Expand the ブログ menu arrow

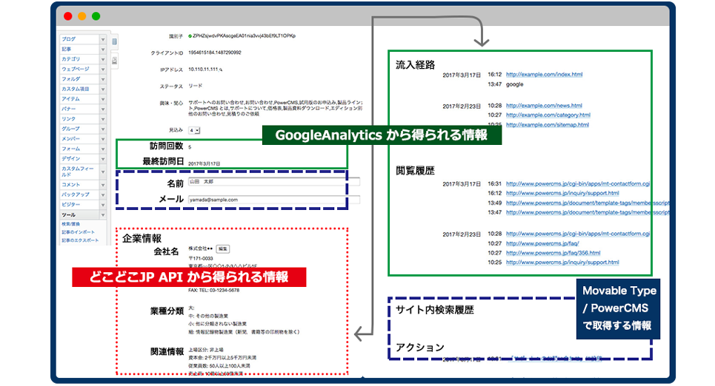[102, 40]
